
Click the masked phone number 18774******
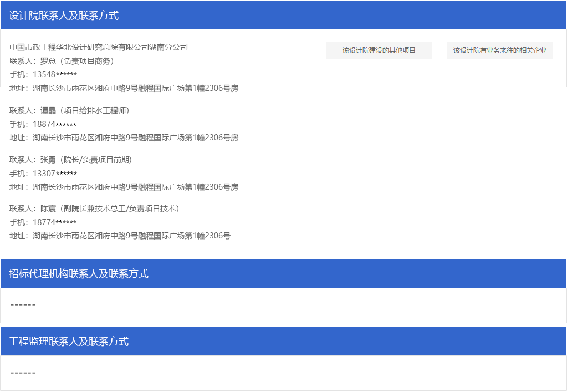(x=54, y=222)
